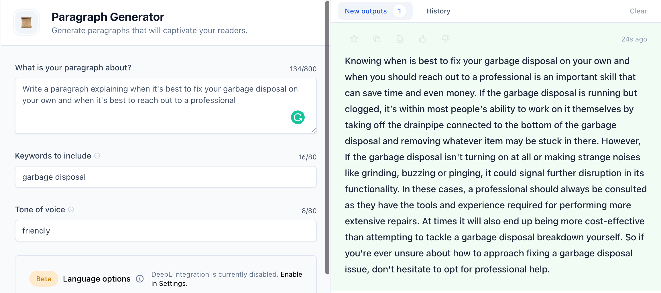
Task: Click the 8/80 tone counter
Action: 309,211
